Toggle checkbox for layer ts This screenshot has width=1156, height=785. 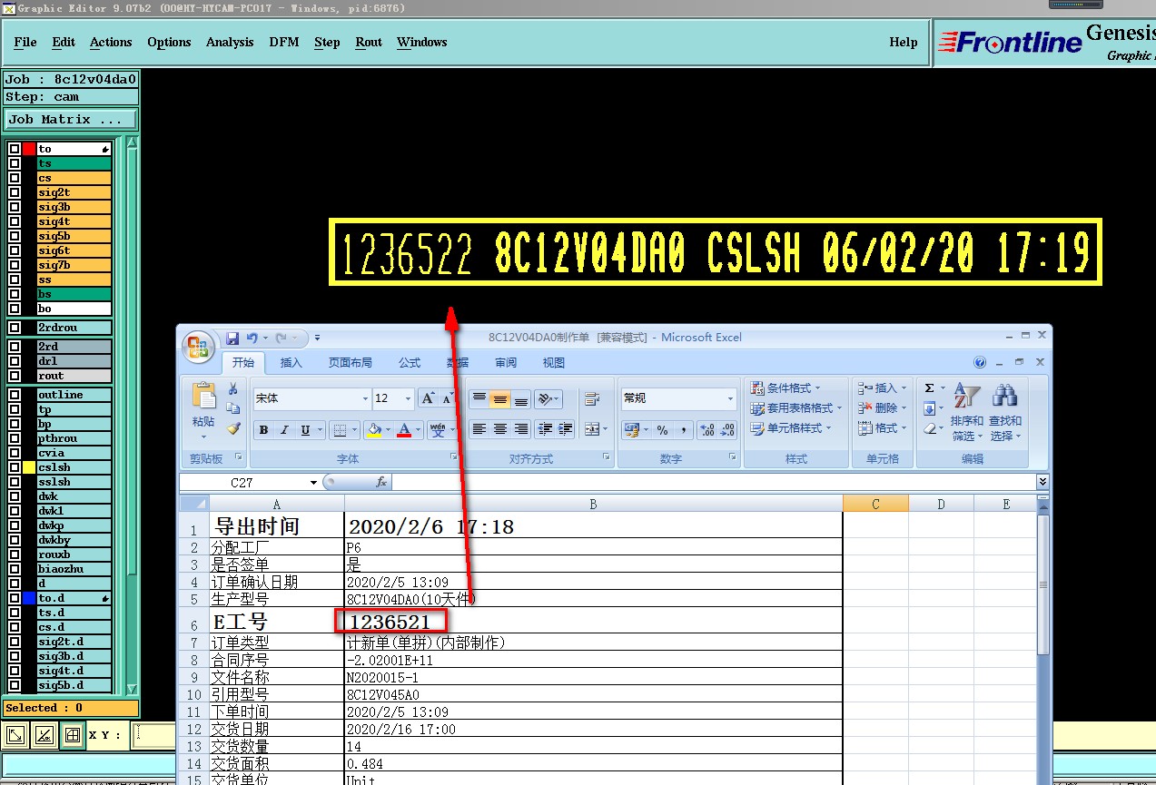click(15, 163)
